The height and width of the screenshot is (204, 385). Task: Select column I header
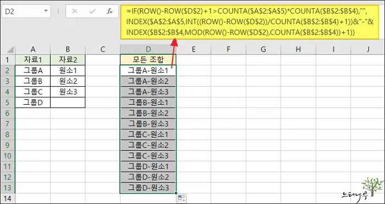pyautogui.click(x=333, y=49)
